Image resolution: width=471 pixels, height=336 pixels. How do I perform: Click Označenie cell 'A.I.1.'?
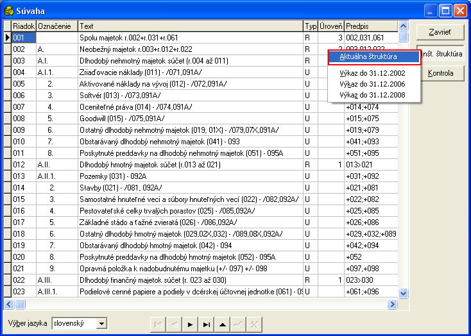pyautogui.click(x=56, y=72)
